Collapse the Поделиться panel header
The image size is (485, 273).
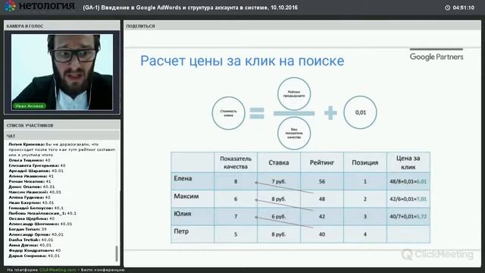tap(302, 26)
